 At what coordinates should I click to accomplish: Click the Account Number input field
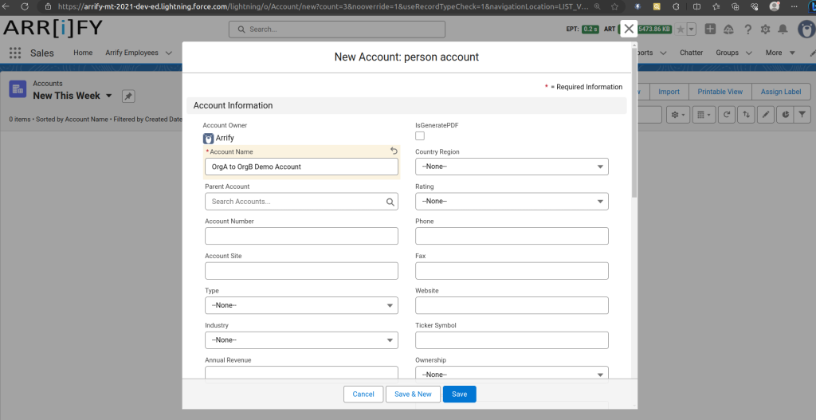301,236
